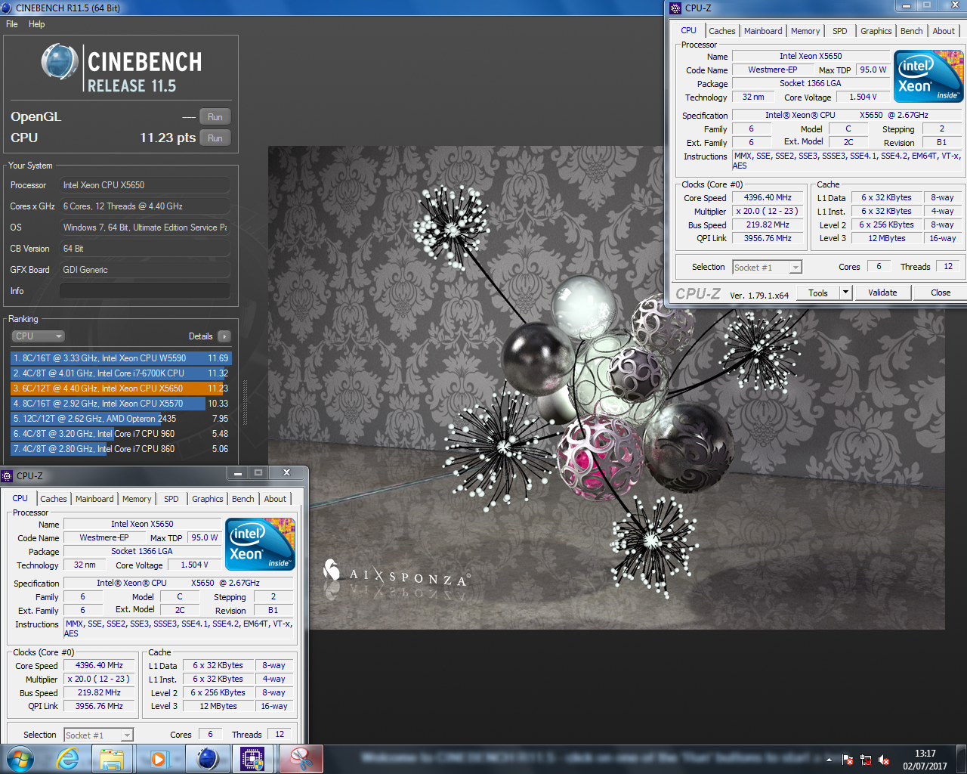
Task: Open Socket #1 dropdown in bottom-left CPU-Z
Action: pyautogui.click(x=98, y=735)
